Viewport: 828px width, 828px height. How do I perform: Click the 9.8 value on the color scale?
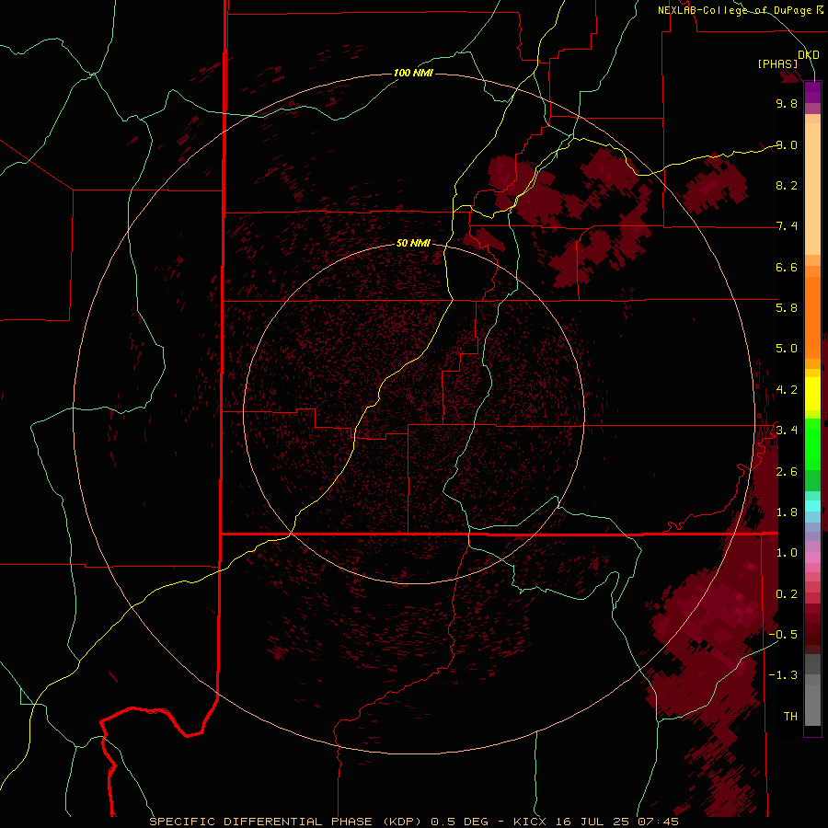point(787,103)
